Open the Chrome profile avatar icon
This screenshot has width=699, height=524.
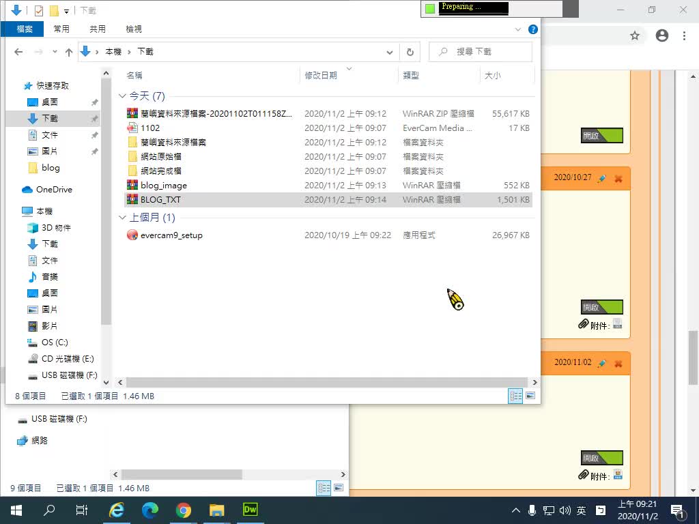point(662,35)
